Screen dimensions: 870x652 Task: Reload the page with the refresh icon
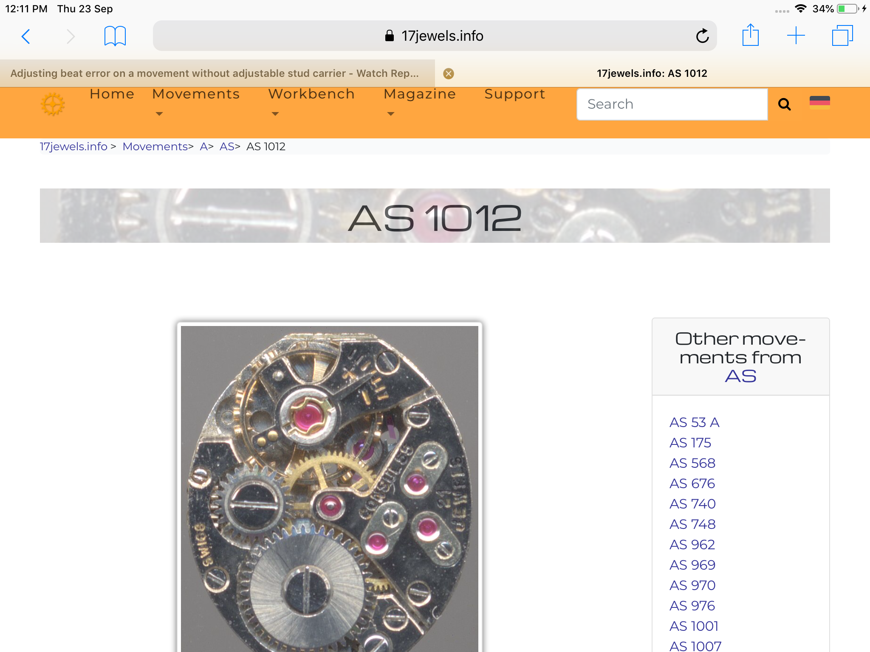702,36
